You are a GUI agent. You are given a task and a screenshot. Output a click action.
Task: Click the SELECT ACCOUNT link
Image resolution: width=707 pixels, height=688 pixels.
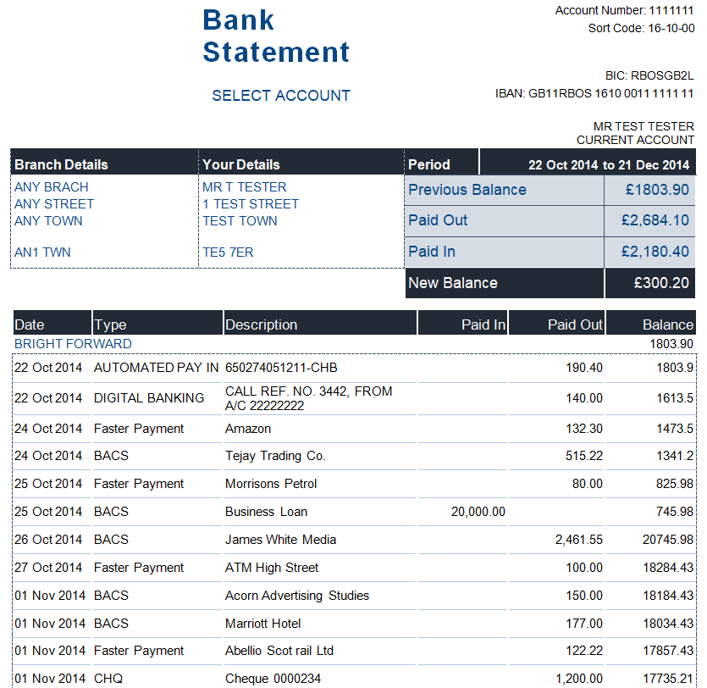pyautogui.click(x=280, y=96)
